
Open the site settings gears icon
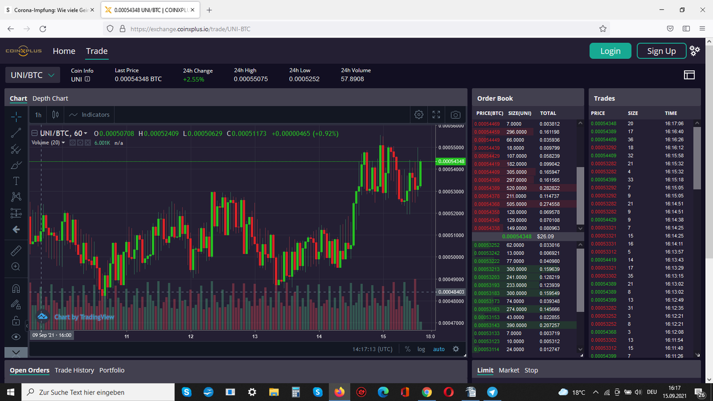695,50
